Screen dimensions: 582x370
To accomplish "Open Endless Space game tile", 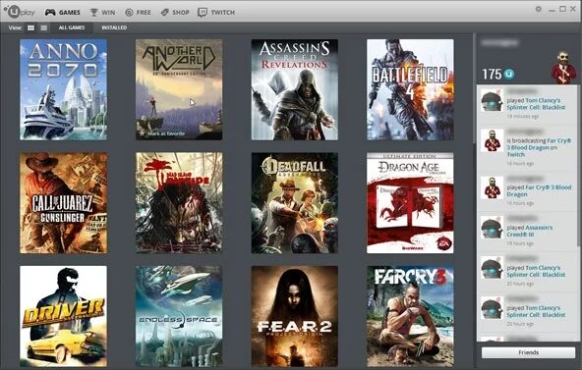I will (179, 316).
